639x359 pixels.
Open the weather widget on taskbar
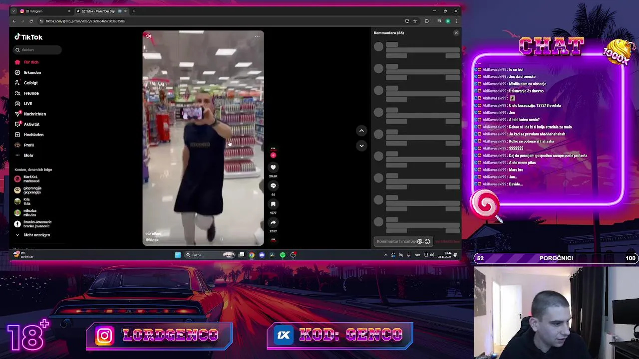(23, 255)
